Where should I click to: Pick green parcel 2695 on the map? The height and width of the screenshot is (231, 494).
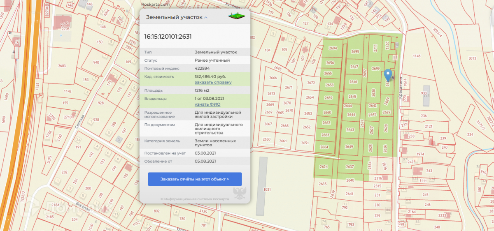(355, 52)
